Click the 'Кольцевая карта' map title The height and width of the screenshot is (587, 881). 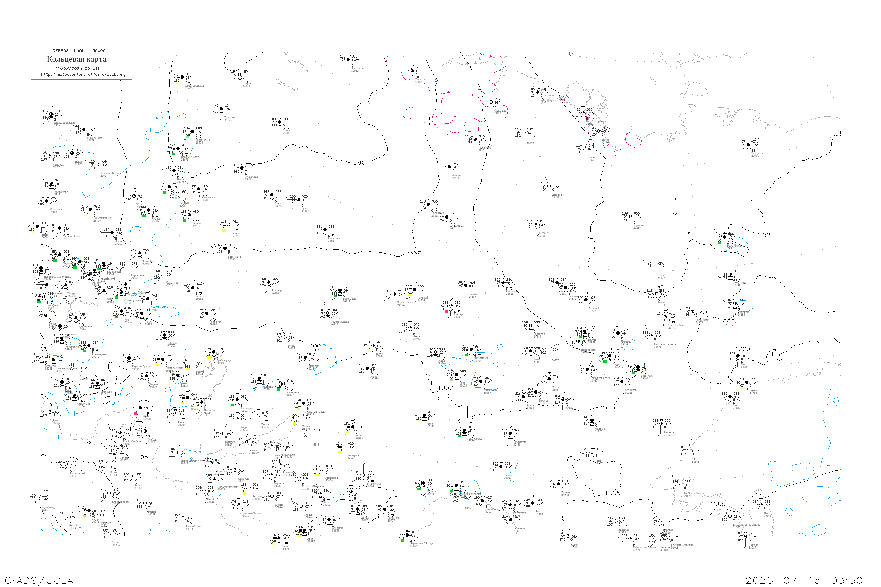77,59
